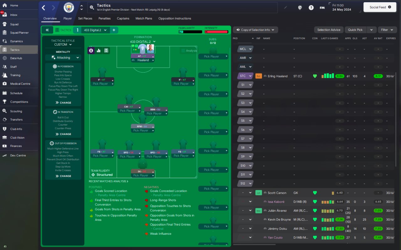The height and width of the screenshot is (250, 401).
Task: Click the Lst badge on Scott Carson row
Action: (x=258, y=193)
